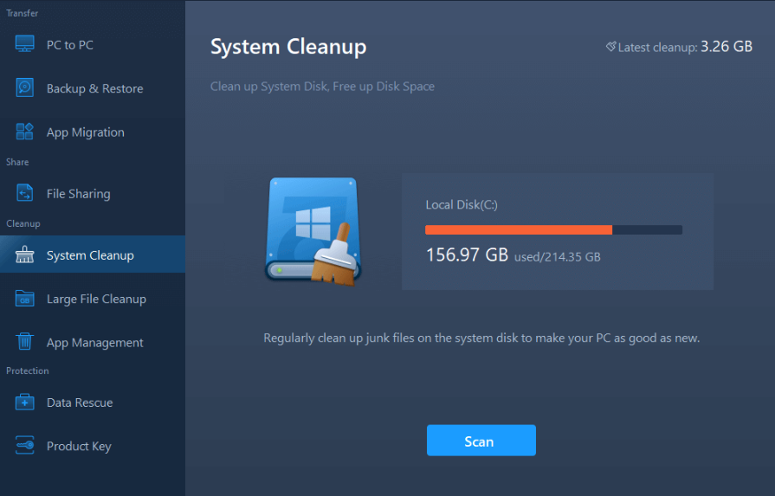Image resolution: width=775 pixels, height=496 pixels.
Task: Open Large File Cleanup
Action: (96, 299)
